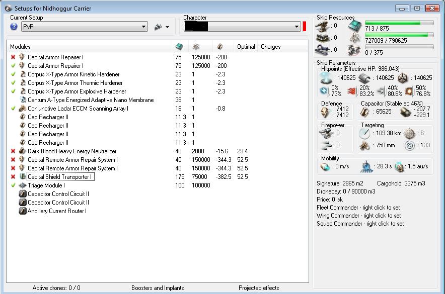The width and height of the screenshot is (445, 294).
Task: Toggle the Conjunctive Ladar ECCM Scanning Array status
Action: 13,109
